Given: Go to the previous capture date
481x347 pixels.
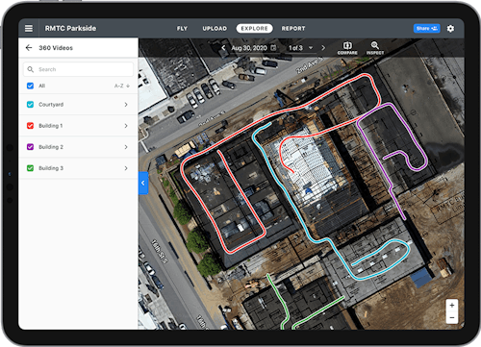Looking at the screenshot, I should pos(223,48).
